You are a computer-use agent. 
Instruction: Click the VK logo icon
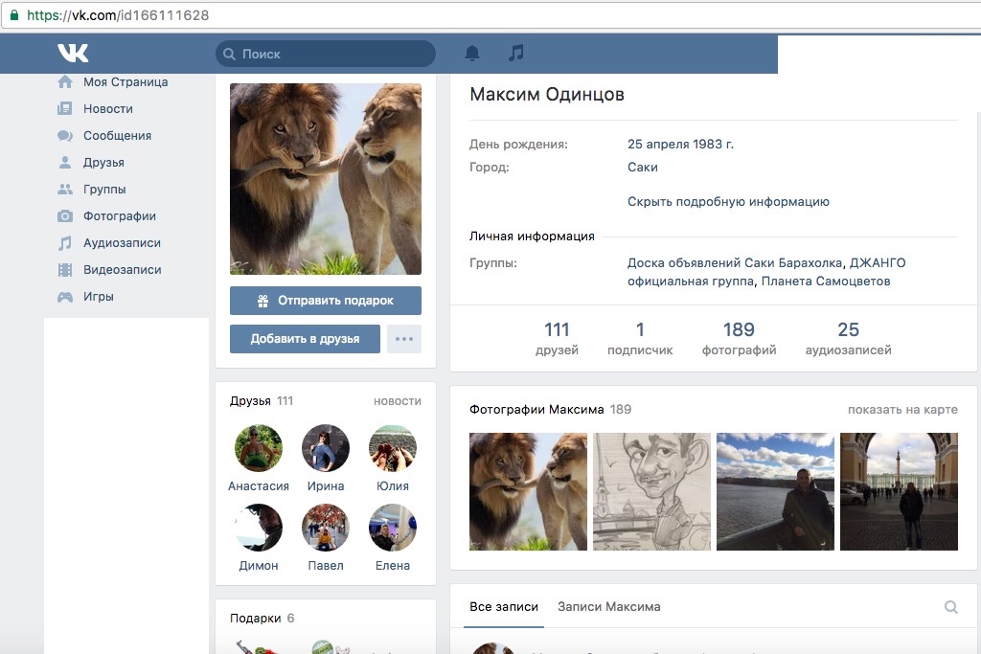click(73, 54)
